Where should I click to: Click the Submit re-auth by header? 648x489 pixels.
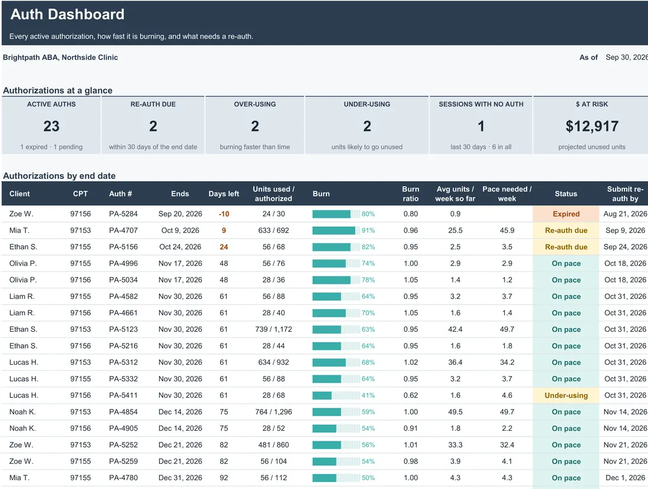pos(625,194)
